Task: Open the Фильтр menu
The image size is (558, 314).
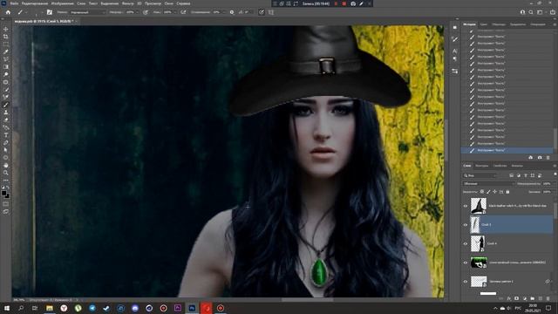Action: pos(128,3)
